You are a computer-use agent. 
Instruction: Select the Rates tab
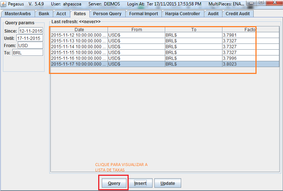[x=80, y=14]
